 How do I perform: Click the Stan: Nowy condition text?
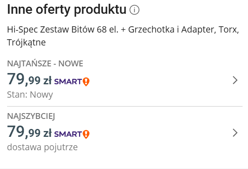30,95
